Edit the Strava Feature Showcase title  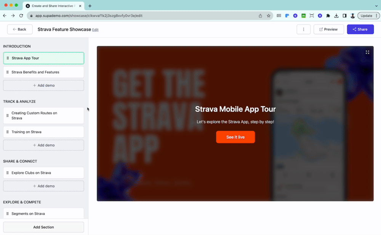[95, 30]
